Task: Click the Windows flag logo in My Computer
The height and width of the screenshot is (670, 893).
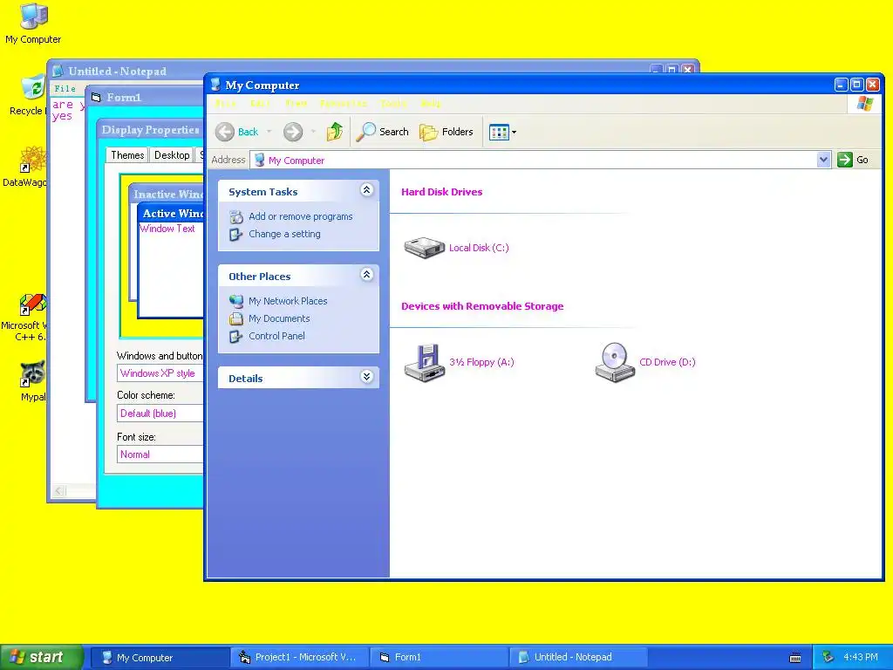Action: pyautogui.click(x=864, y=103)
